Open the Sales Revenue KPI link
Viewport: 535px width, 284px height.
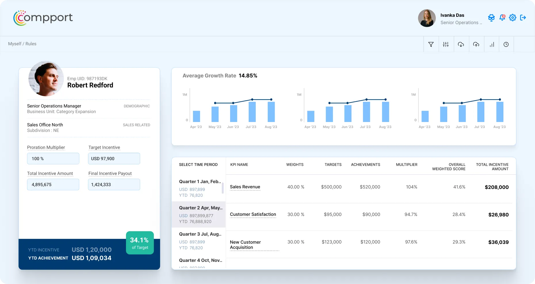[245, 187]
